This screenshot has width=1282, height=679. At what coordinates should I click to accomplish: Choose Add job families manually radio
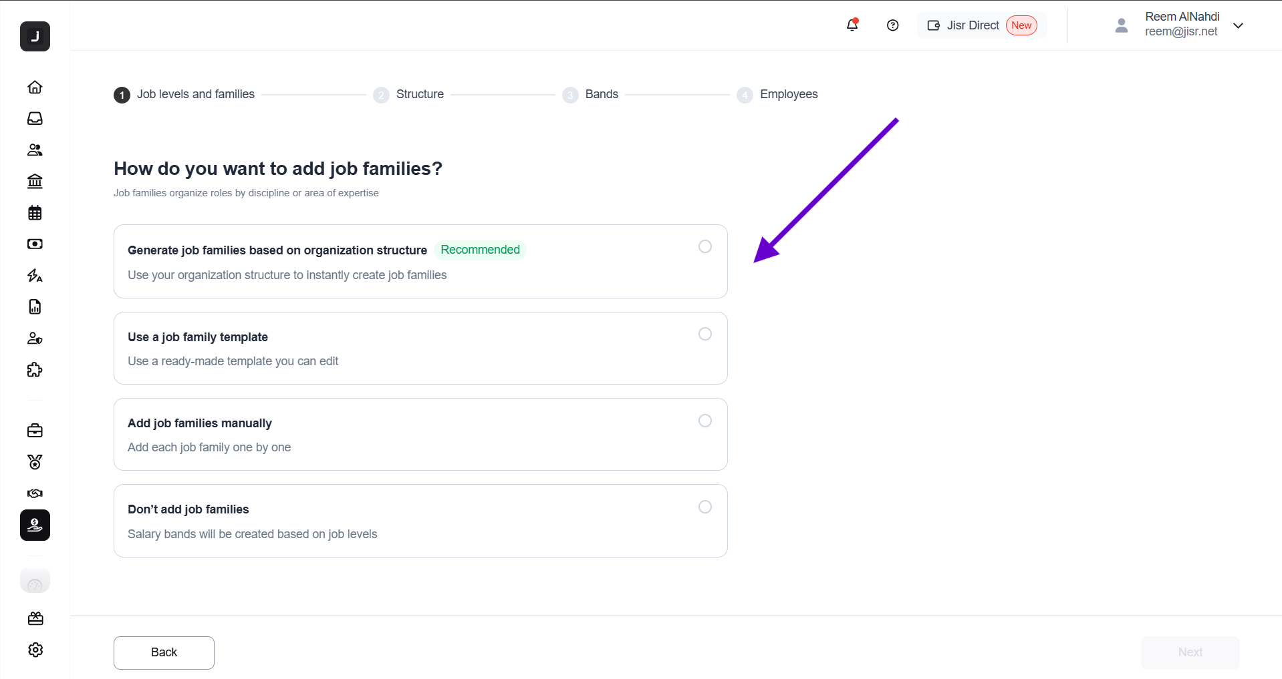coord(704,421)
